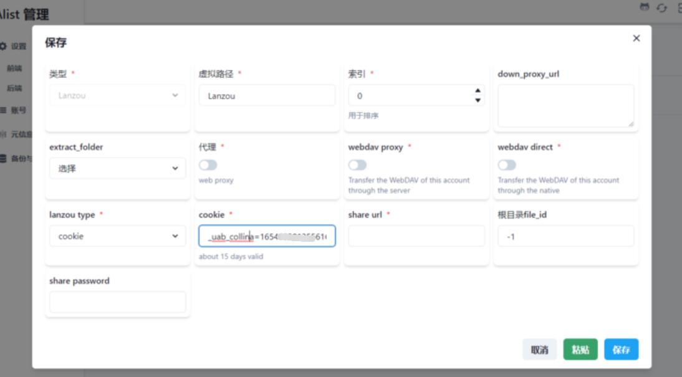
Task: Open 后端 in the sidebar menu
Action: [x=14, y=88]
